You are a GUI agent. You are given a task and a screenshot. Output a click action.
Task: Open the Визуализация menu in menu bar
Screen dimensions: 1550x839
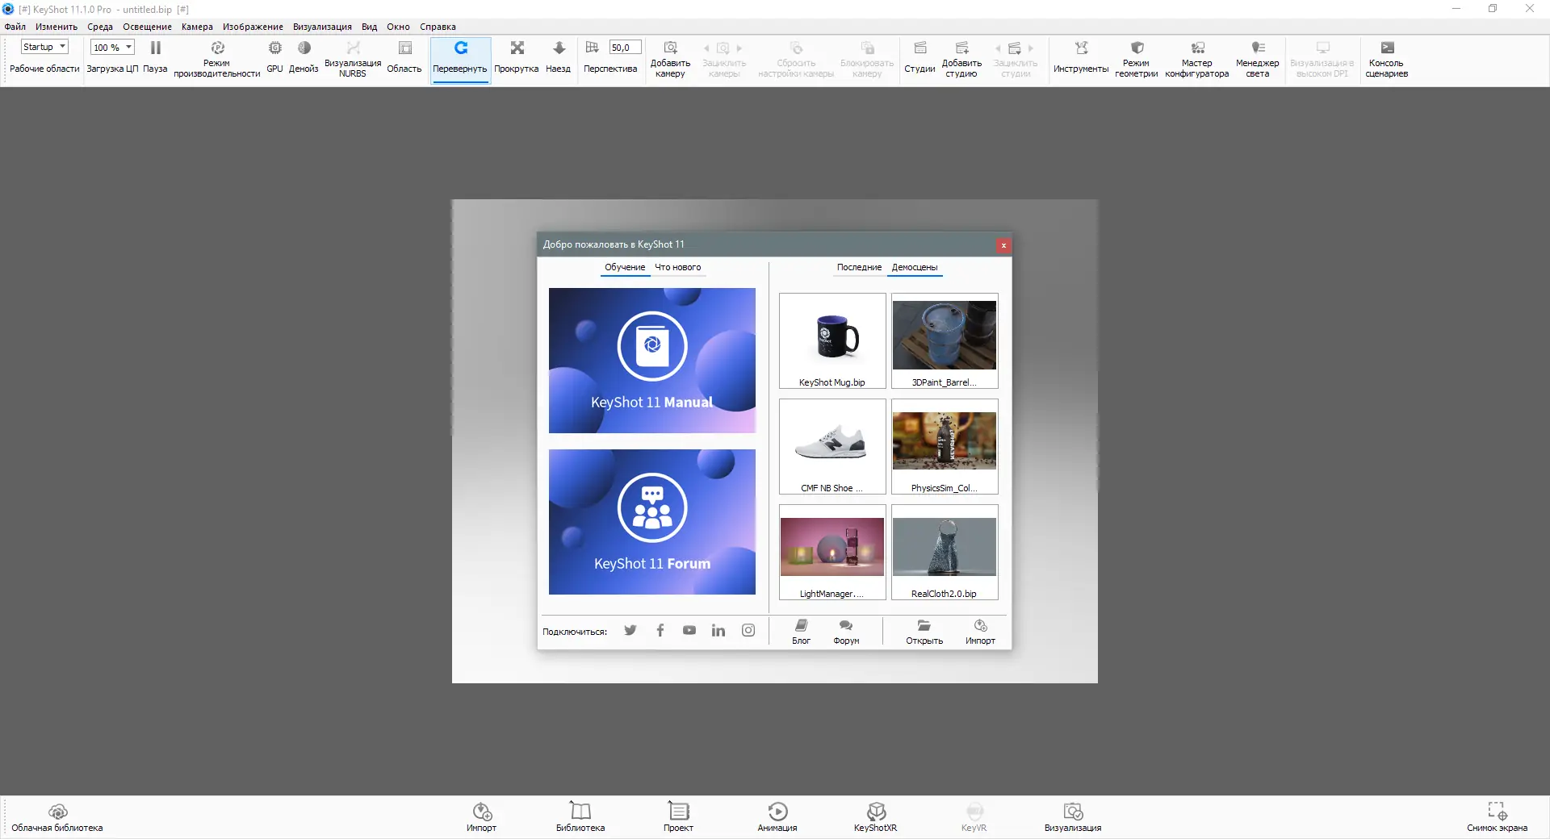coord(322,27)
